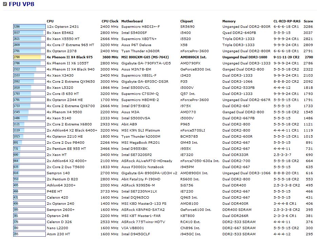Click the CPU Clock column header
Screen dimensions: 317x239
pyautogui.click(x=110, y=21)
